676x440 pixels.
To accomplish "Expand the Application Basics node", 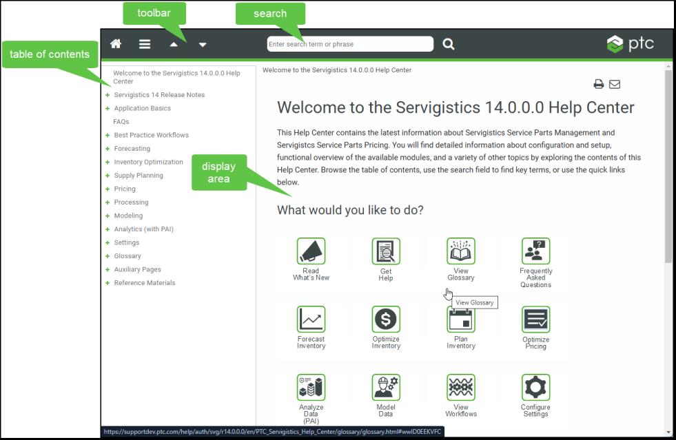I will click(x=107, y=108).
